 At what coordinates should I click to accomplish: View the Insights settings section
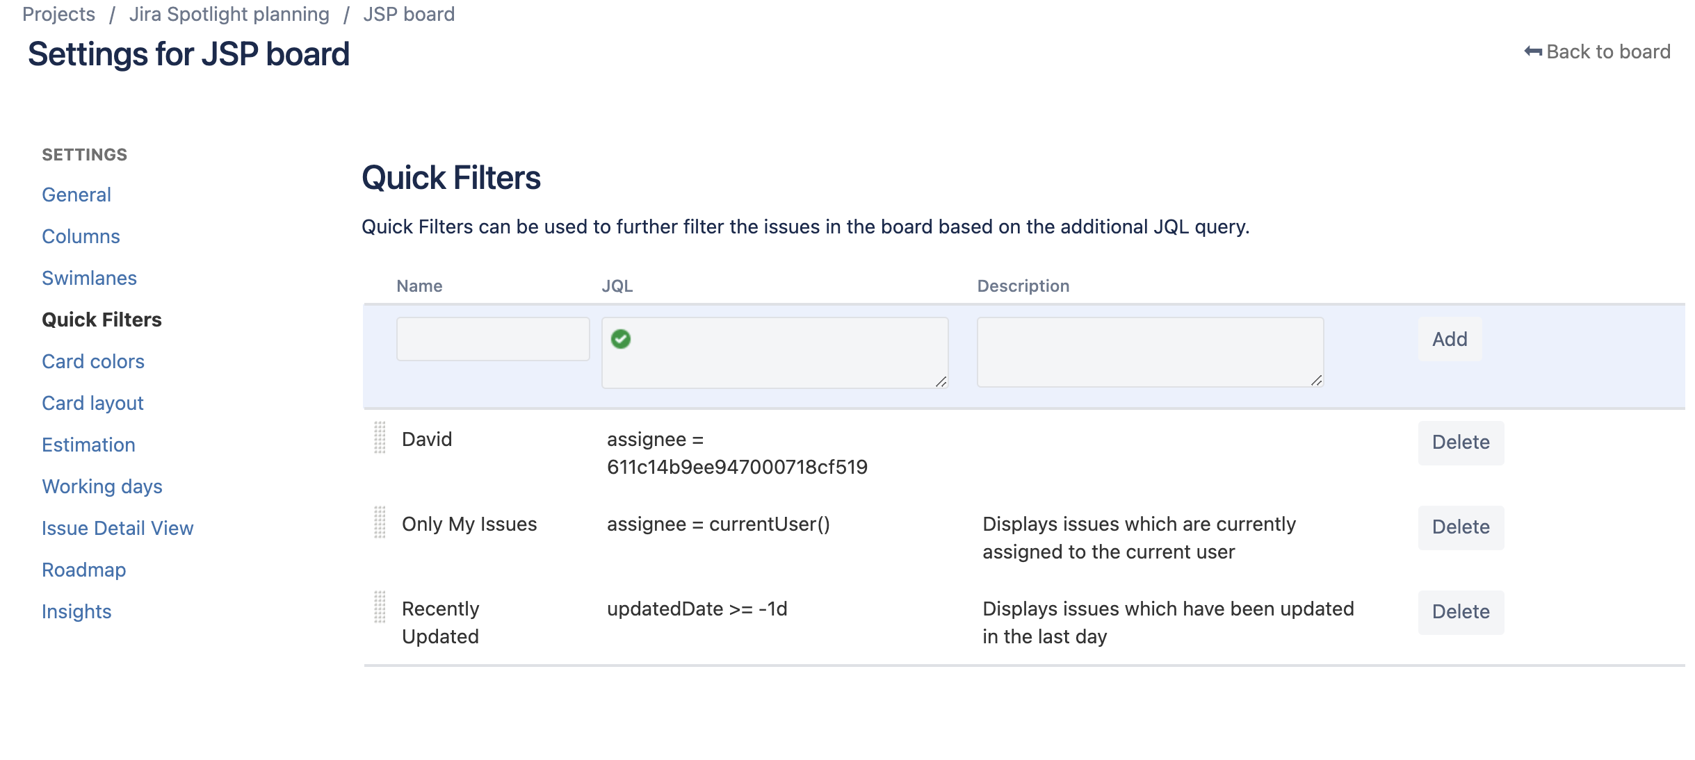tap(76, 611)
